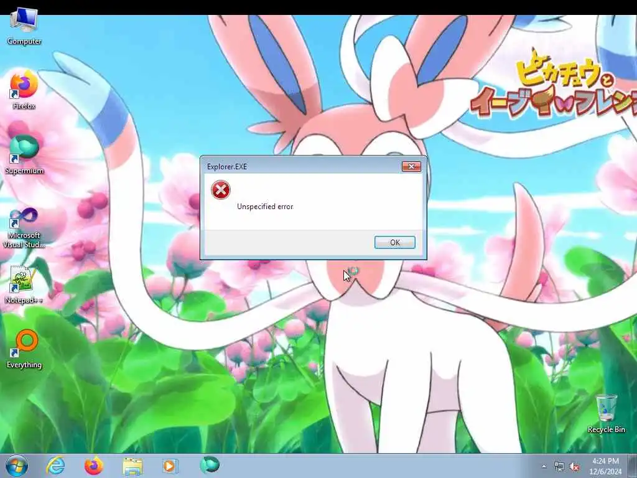The width and height of the screenshot is (637, 478).
Task: Click the muted volume tray icon
Action: pos(574,467)
